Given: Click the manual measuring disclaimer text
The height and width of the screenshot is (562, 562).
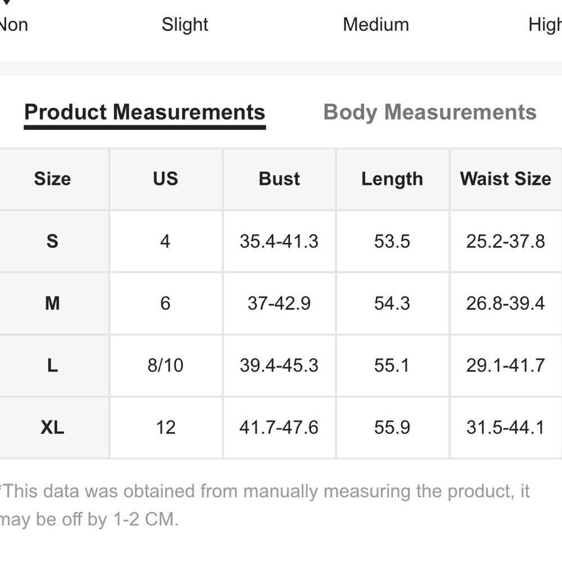Looking at the screenshot, I should pos(265,505).
